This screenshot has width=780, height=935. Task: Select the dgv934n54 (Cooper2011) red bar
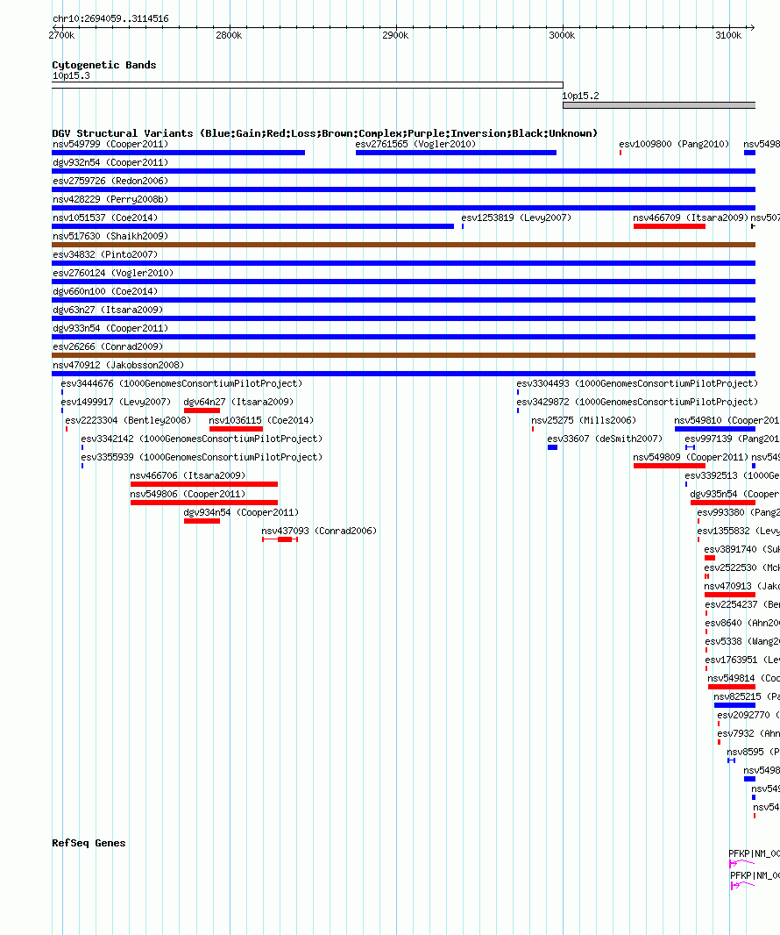coord(202,521)
